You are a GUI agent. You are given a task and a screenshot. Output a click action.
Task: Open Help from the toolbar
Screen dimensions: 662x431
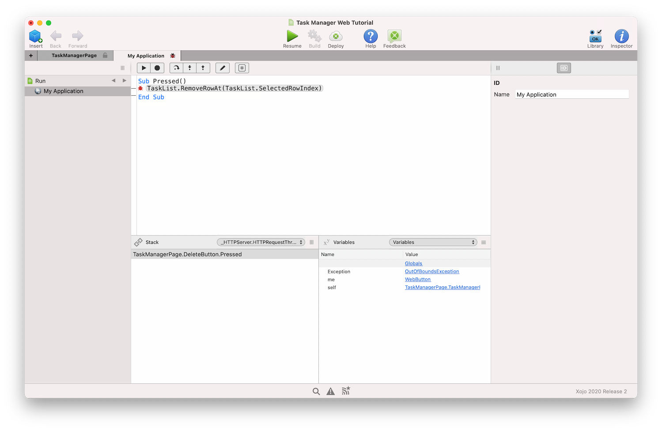371,37
